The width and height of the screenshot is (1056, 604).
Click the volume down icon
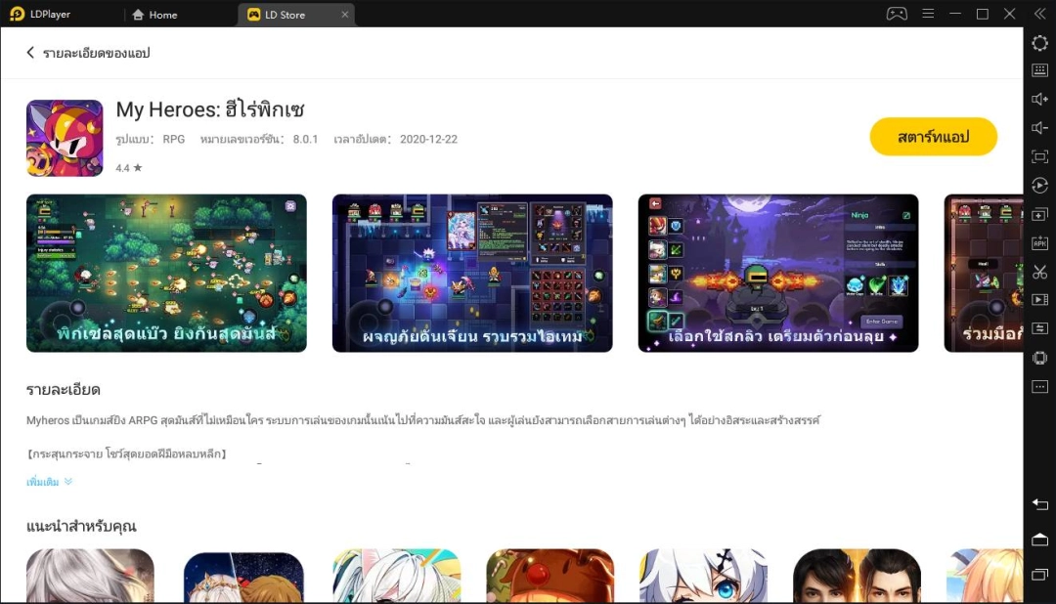(x=1039, y=128)
